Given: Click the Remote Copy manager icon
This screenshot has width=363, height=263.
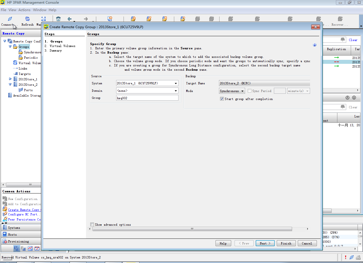Looking at the screenshot, I should tap(17, 248).
